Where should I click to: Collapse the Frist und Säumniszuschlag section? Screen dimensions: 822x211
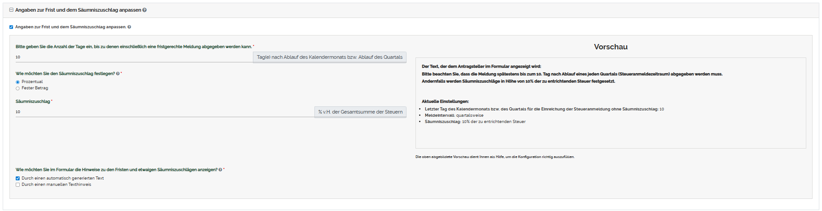pyautogui.click(x=11, y=10)
